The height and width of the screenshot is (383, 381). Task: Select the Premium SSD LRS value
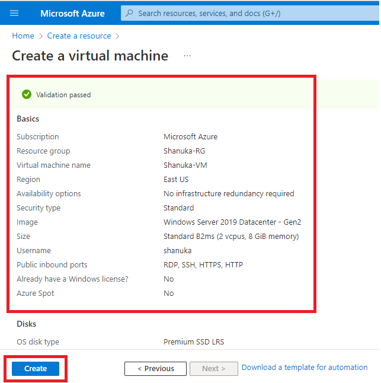tap(194, 342)
